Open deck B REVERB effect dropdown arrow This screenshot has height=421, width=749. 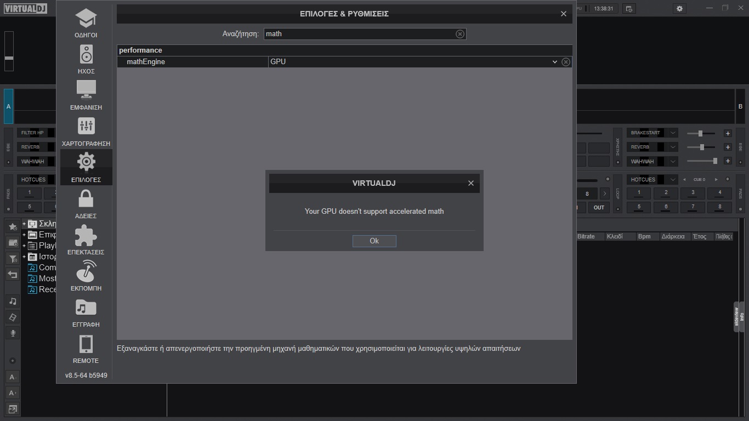(673, 147)
